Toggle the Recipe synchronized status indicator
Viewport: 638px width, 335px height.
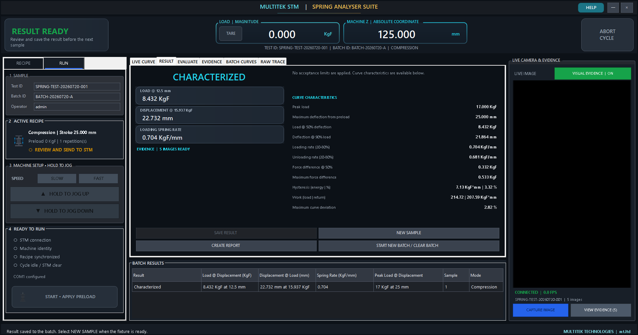(x=16, y=257)
